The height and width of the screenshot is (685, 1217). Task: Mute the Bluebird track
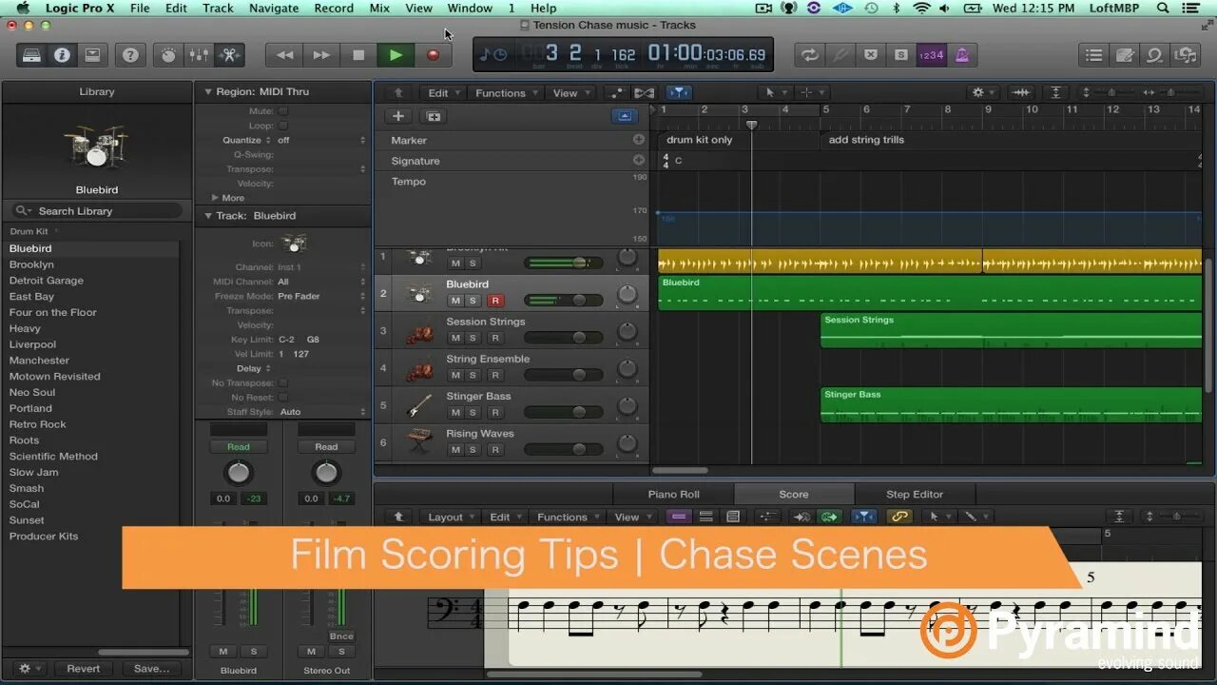[455, 301]
